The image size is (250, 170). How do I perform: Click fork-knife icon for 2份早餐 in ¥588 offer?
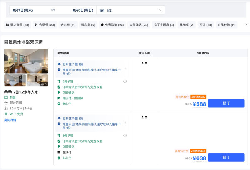tap(59, 81)
